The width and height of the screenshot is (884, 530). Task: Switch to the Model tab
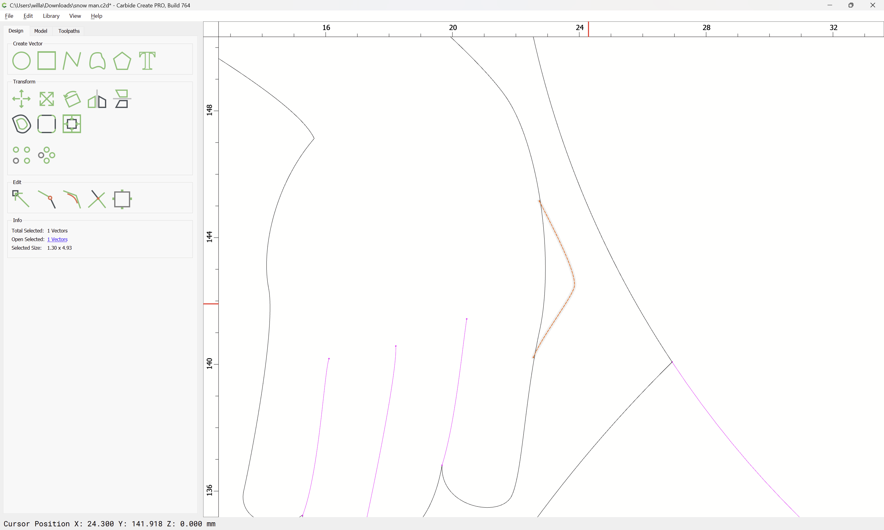[x=41, y=31]
